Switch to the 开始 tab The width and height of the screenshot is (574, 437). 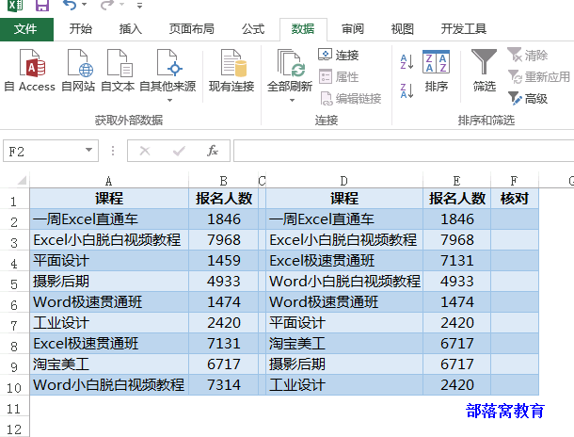click(x=81, y=29)
